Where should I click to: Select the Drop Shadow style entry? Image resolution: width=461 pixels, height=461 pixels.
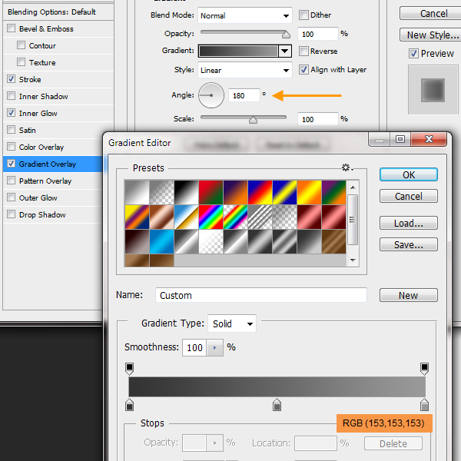pos(42,214)
